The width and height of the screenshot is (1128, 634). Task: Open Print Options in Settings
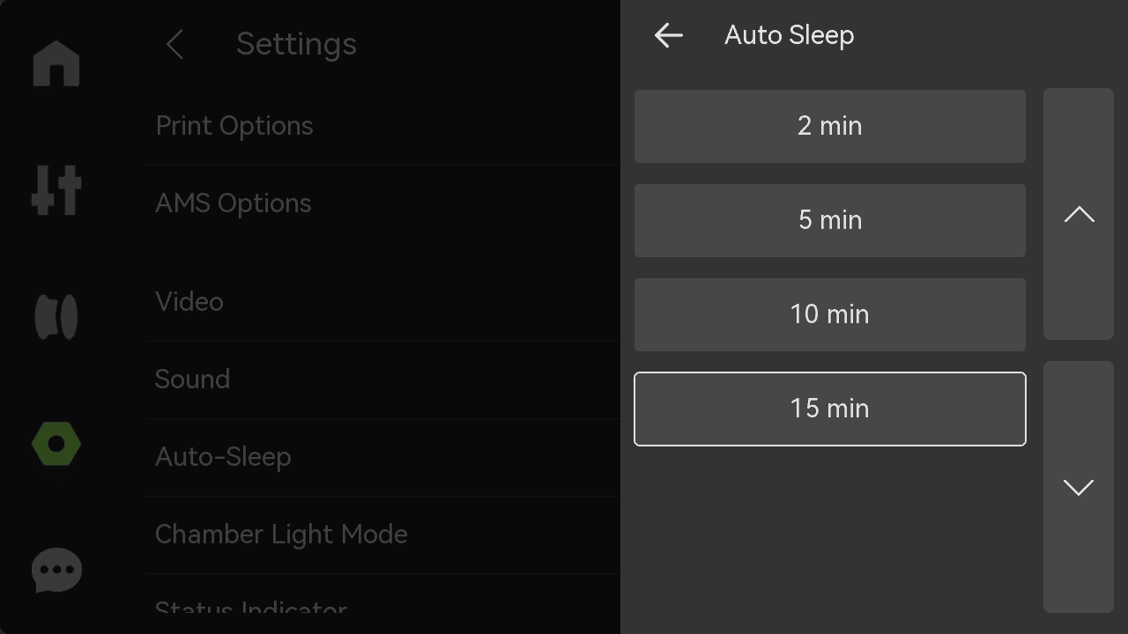point(383,126)
